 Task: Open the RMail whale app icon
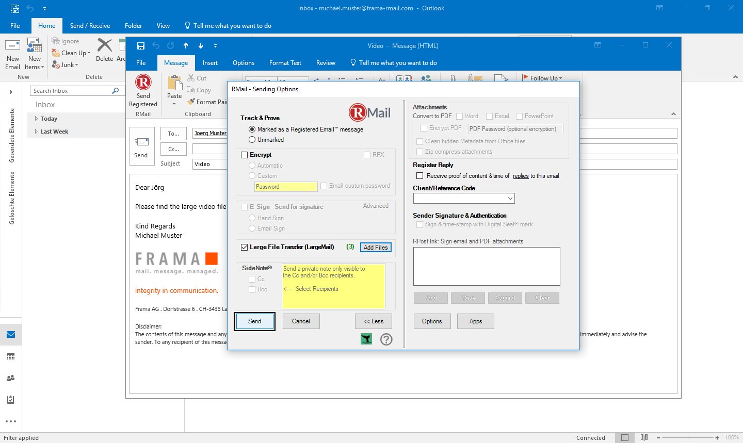(366, 339)
